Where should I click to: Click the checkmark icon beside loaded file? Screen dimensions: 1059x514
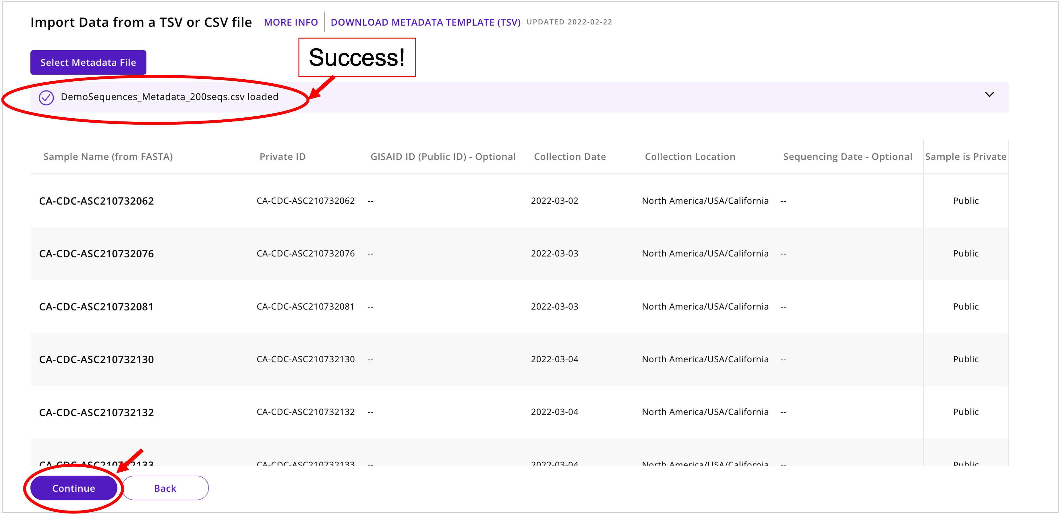click(46, 97)
